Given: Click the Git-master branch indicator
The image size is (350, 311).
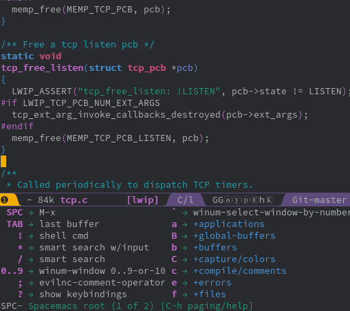Looking at the screenshot, I should (x=319, y=200).
